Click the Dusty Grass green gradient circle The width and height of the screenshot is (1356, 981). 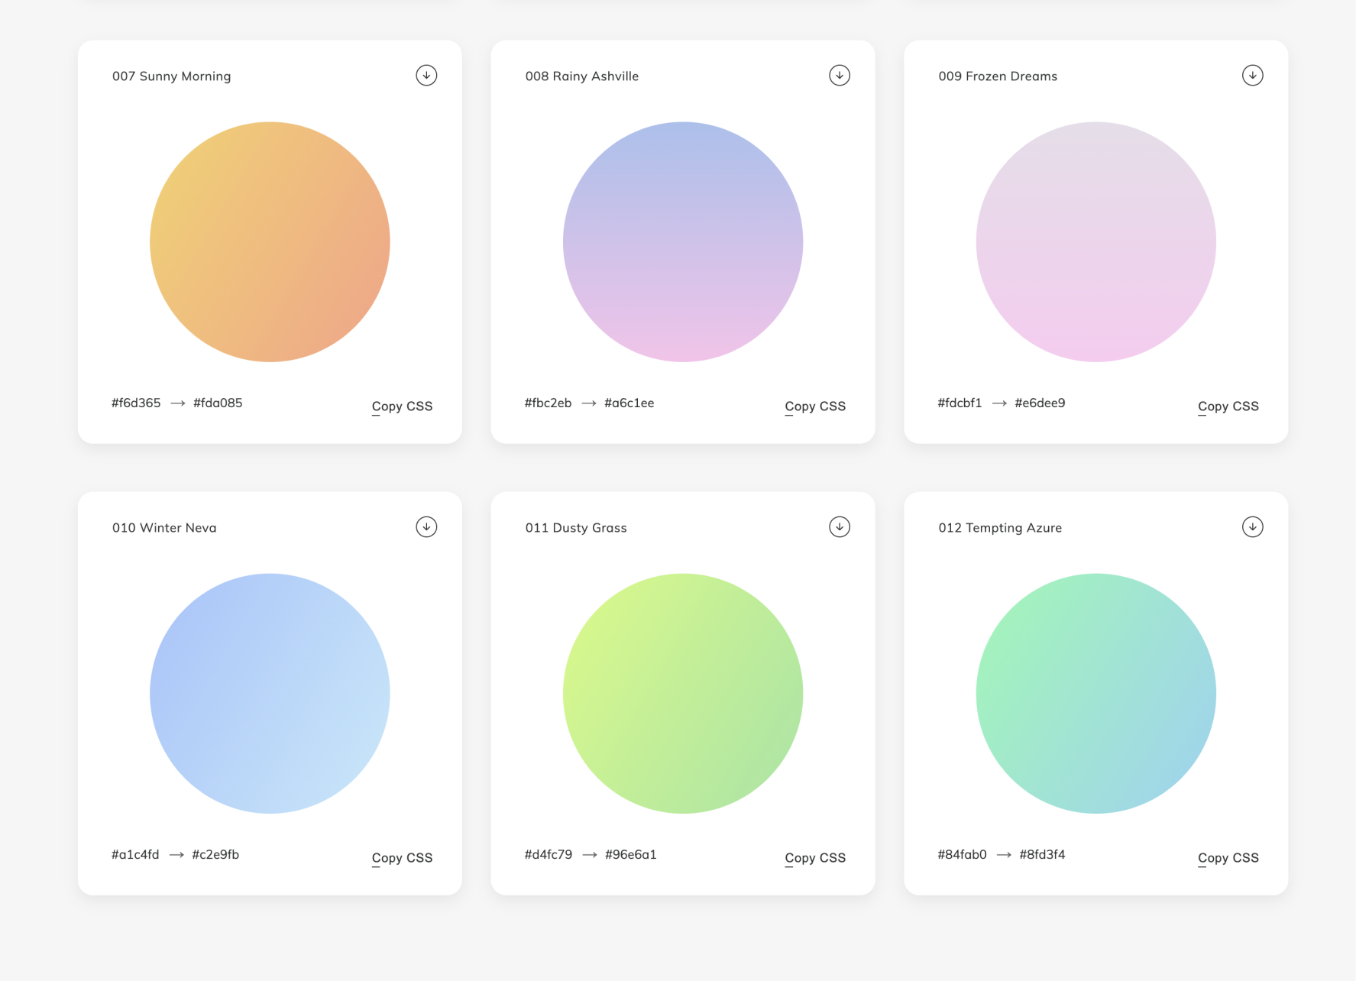click(683, 693)
